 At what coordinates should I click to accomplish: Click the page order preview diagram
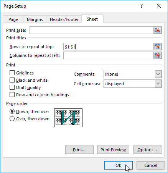pos(68,118)
